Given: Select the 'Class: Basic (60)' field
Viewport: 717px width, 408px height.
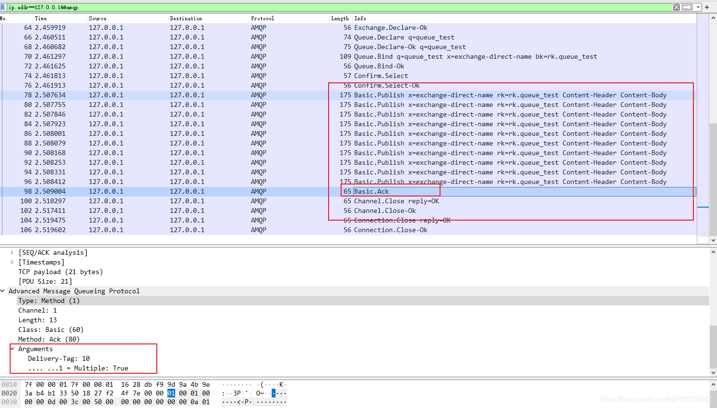Looking at the screenshot, I should point(51,329).
